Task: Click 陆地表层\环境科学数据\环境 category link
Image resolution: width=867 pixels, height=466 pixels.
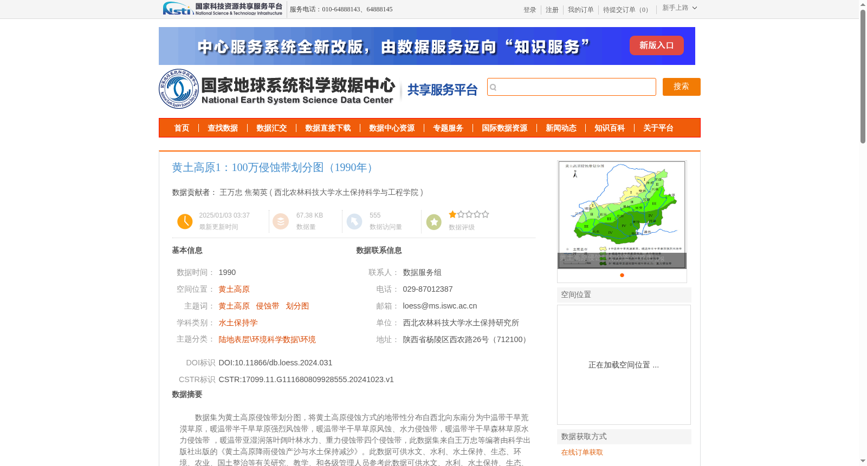Action: [267, 340]
